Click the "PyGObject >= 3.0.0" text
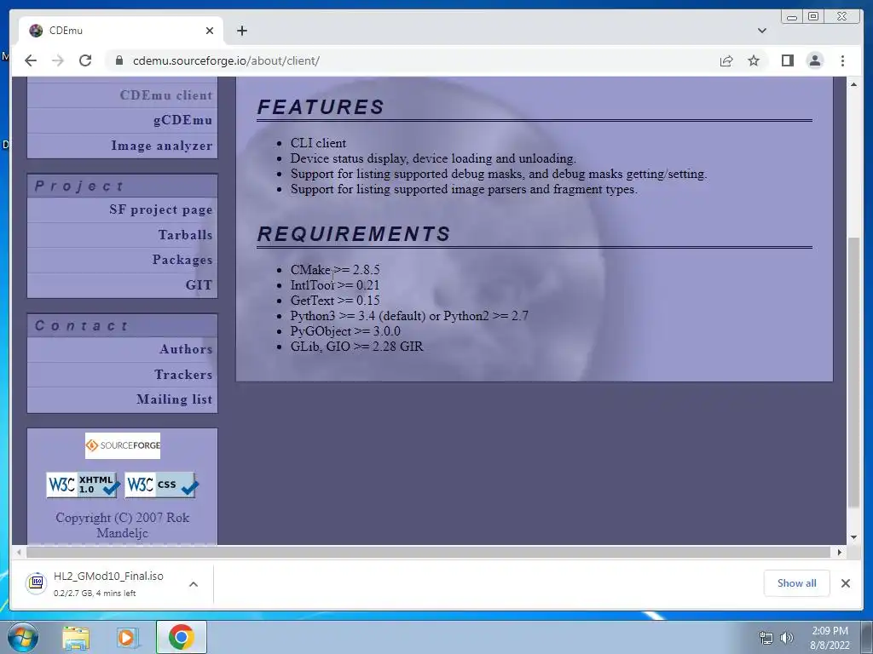 (x=345, y=331)
